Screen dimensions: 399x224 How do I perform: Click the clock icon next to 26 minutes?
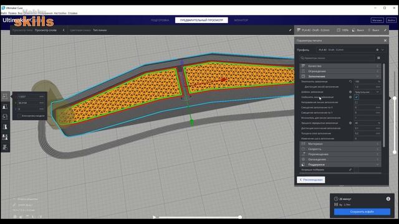coord(336,199)
